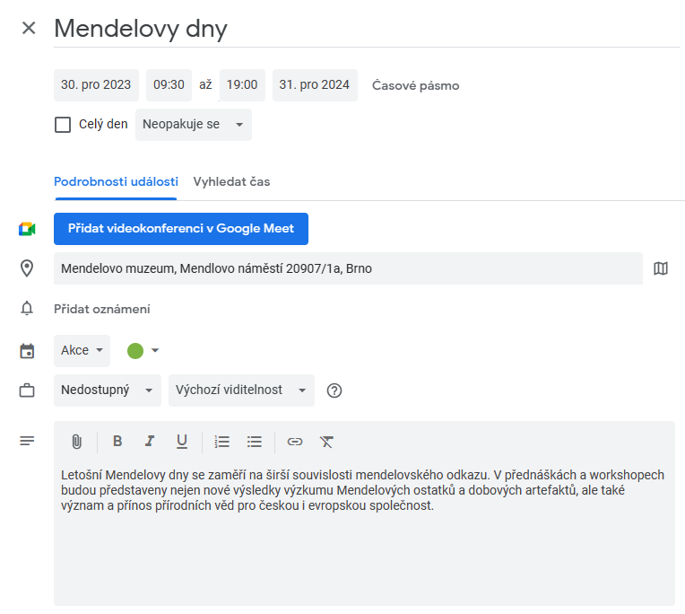Switch to the Vyhledat čas tab
The height and width of the screenshot is (614, 685).
click(x=231, y=182)
